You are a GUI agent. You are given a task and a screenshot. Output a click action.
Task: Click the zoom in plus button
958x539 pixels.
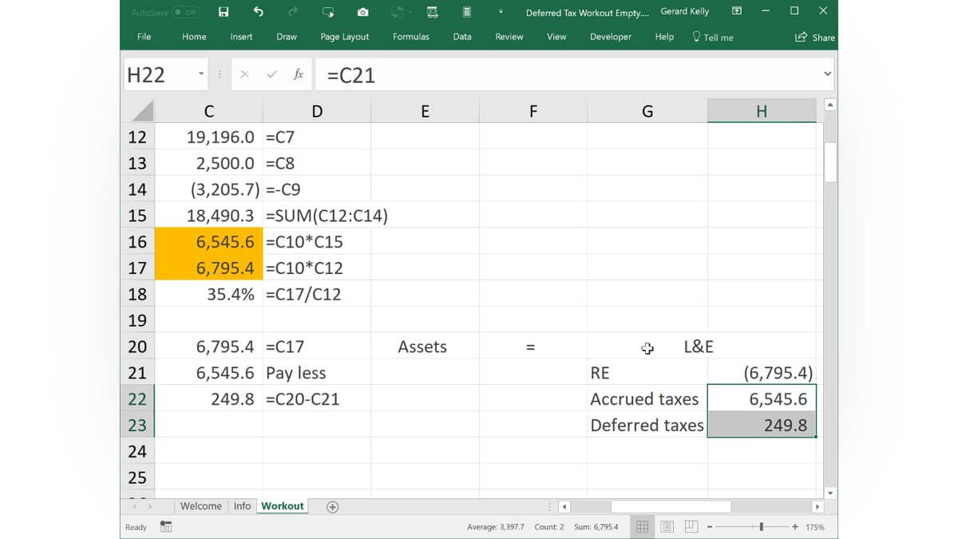pyautogui.click(x=795, y=527)
